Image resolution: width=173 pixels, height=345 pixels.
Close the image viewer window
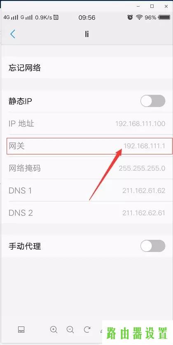coord(166,6)
